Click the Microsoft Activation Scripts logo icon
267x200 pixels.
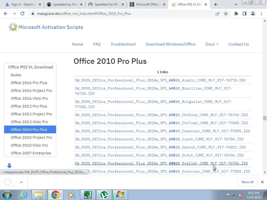[13, 27]
